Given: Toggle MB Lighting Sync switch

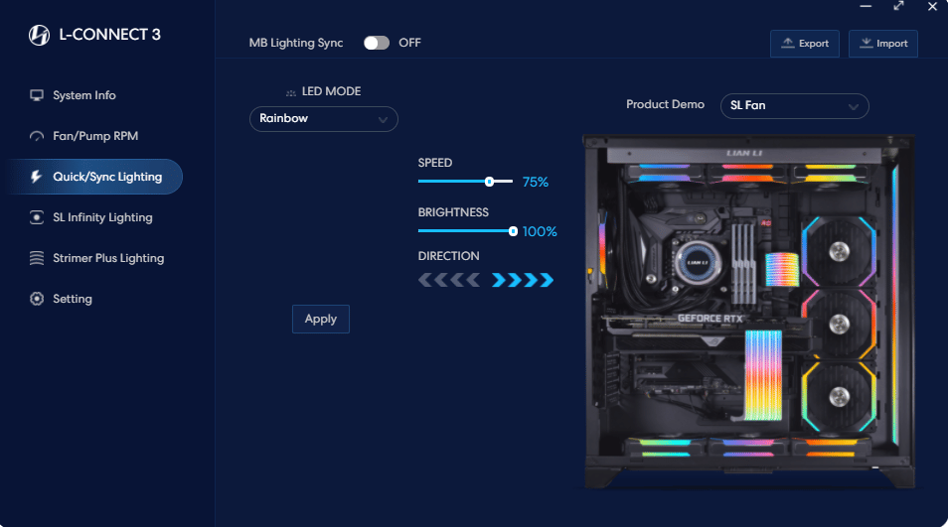Looking at the screenshot, I should [377, 43].
